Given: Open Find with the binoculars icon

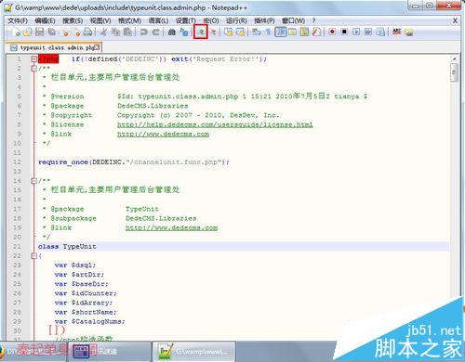Looking at the screenshot, I should (171, 32).
